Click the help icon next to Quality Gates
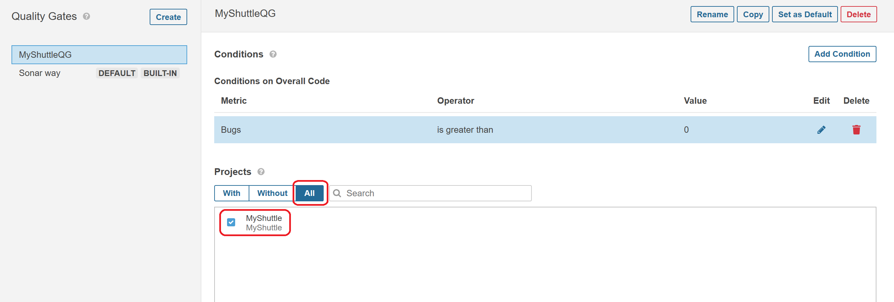This screenshot has height=302, width=894. point(86,16)
